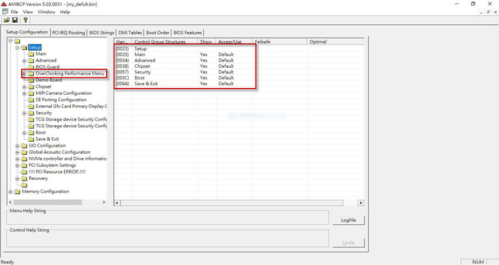
Task: Switch to the DMI Tables tab
Action: click(130, 33)
